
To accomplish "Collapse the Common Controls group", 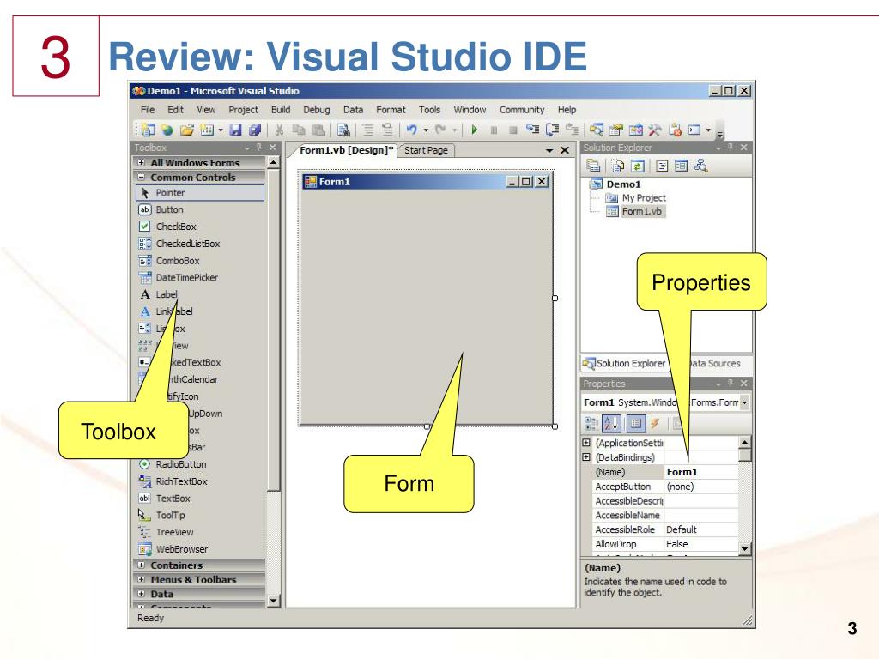I will click(142, 177).
